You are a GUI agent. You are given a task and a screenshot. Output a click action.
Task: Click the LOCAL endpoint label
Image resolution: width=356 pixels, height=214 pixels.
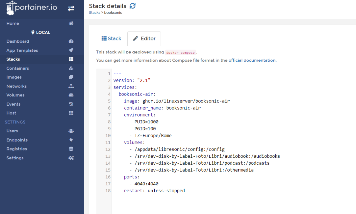[41, 32]
